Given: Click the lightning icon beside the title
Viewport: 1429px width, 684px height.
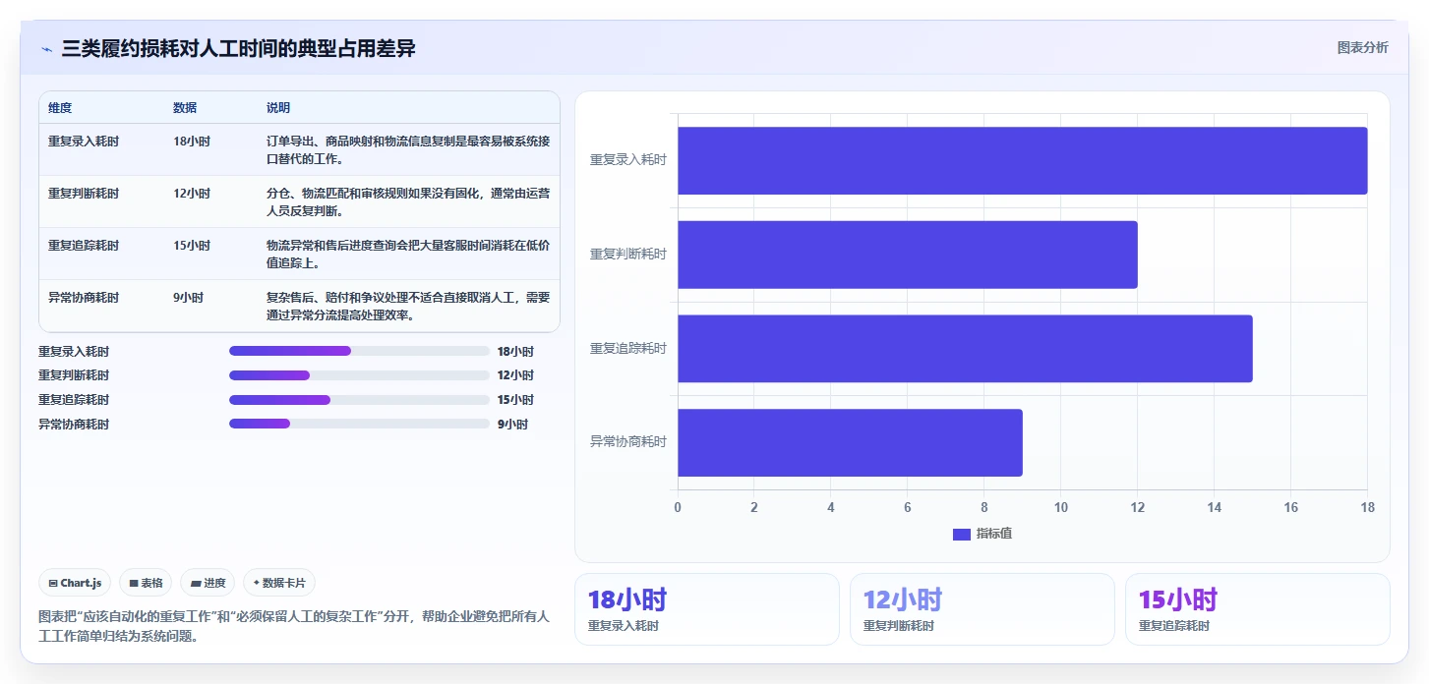Looking at the screenshot, I should 46,48.
